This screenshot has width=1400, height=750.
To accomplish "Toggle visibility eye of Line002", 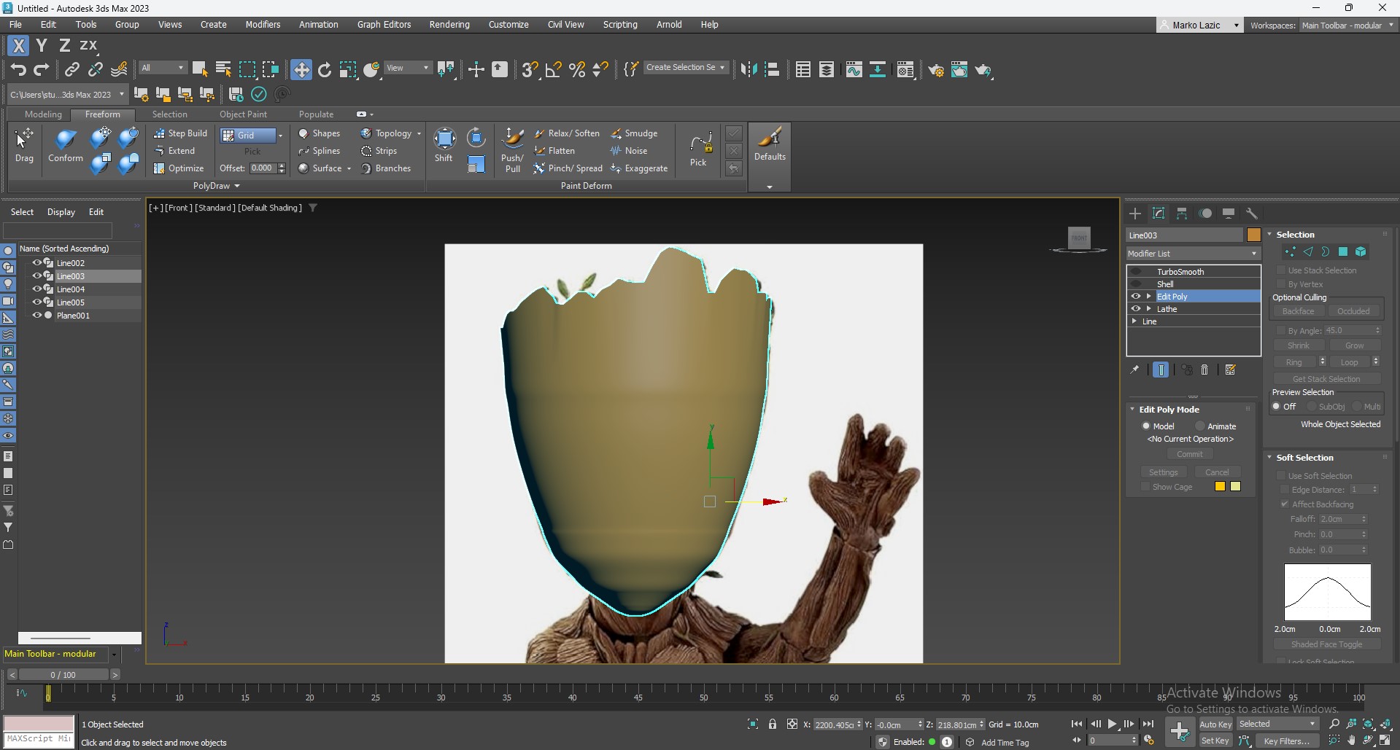I will tap(36, 263).
